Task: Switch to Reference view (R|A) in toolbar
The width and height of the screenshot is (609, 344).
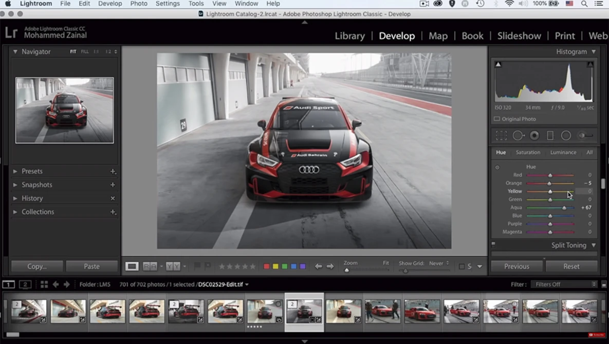Action: point(150,266)
